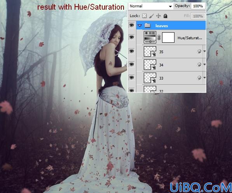Click lock transparent pixels icon
The image size is (232, 193).
(144, 16)
